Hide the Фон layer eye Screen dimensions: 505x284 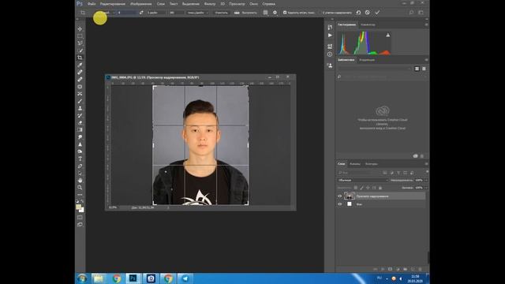tap(340, 204)
